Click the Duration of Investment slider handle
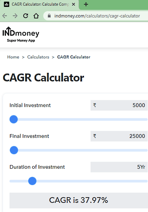The width and height of the screenshot is (148, 212). (32, 181)
